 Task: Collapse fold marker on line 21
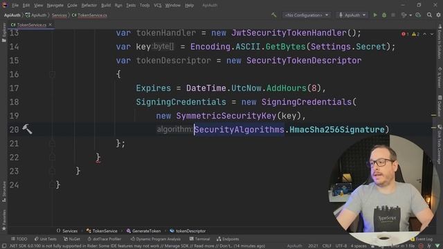tap(52, 143)
